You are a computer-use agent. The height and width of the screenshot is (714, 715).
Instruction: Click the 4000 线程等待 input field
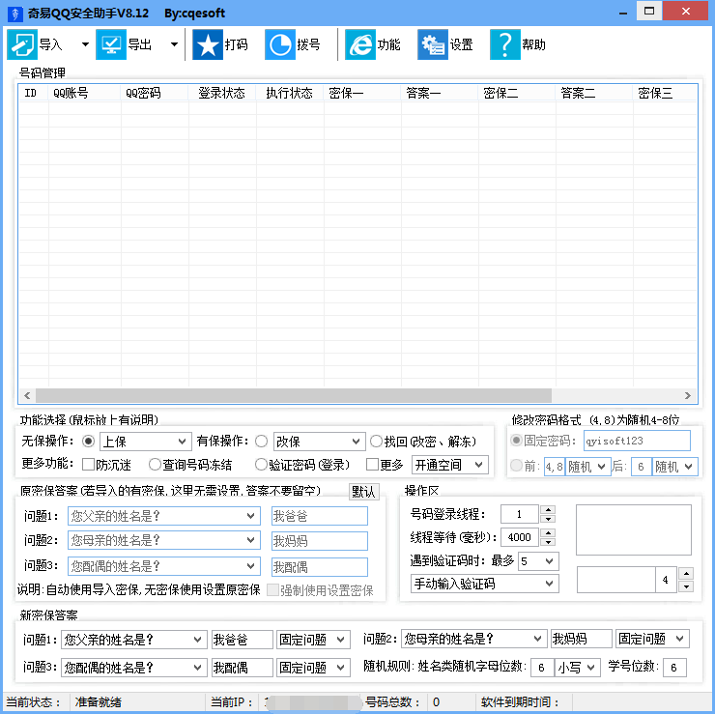[520, 537]
